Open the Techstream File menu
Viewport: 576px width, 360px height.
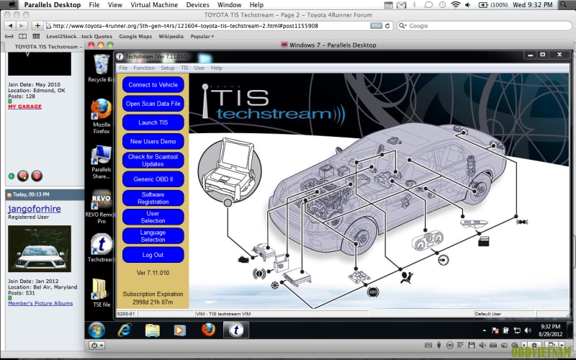(x=123, y=68)
